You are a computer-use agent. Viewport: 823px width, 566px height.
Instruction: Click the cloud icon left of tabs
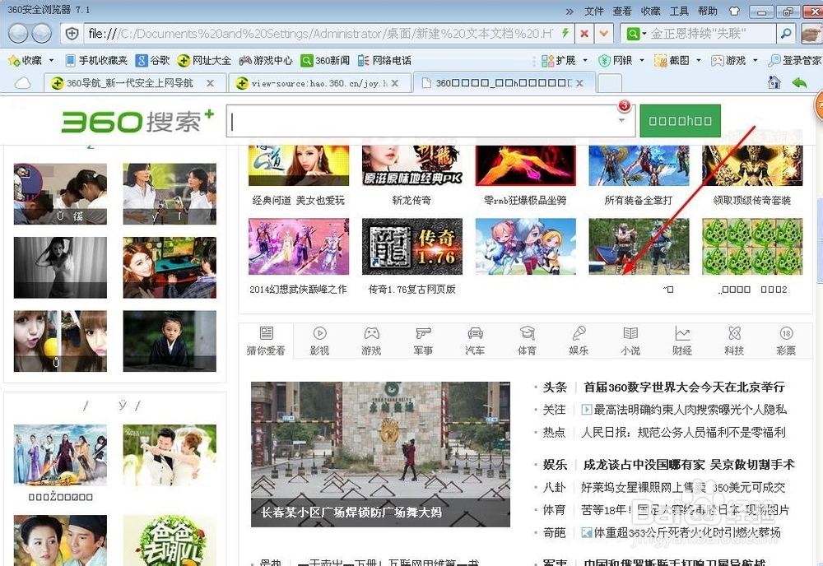22,83
